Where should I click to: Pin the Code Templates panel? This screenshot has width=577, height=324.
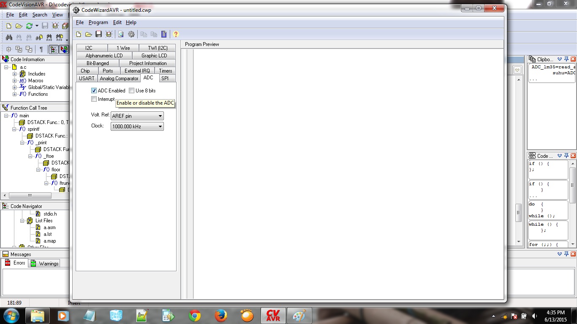tap(566, 156)
